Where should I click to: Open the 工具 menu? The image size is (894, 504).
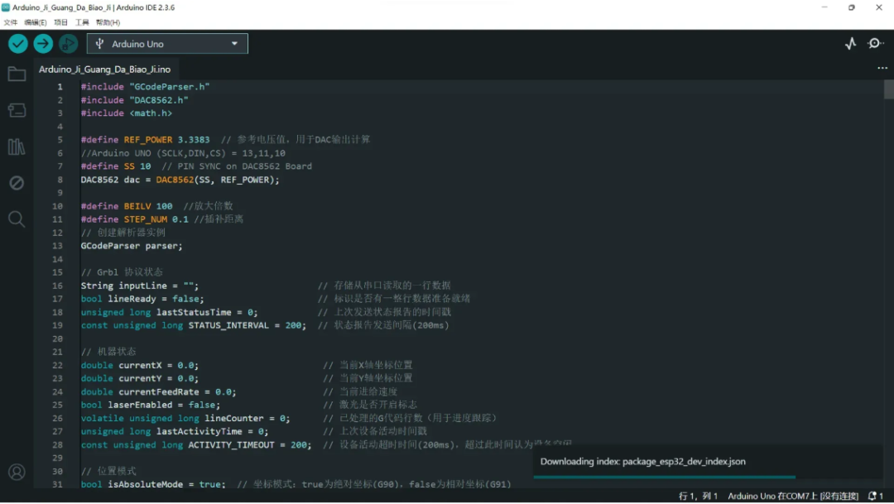point(82,23)
